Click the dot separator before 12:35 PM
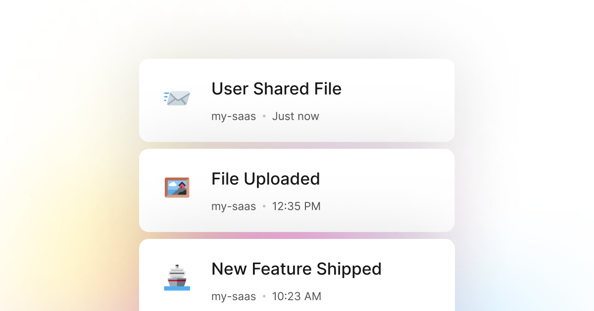 [x=264, y=206]
